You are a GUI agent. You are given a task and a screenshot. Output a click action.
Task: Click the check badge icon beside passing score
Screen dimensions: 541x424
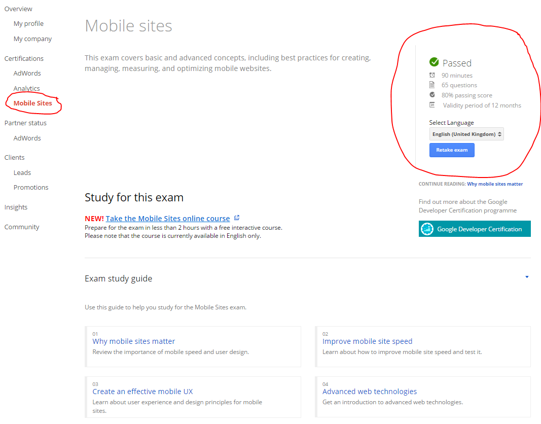(x=432, y=95)
